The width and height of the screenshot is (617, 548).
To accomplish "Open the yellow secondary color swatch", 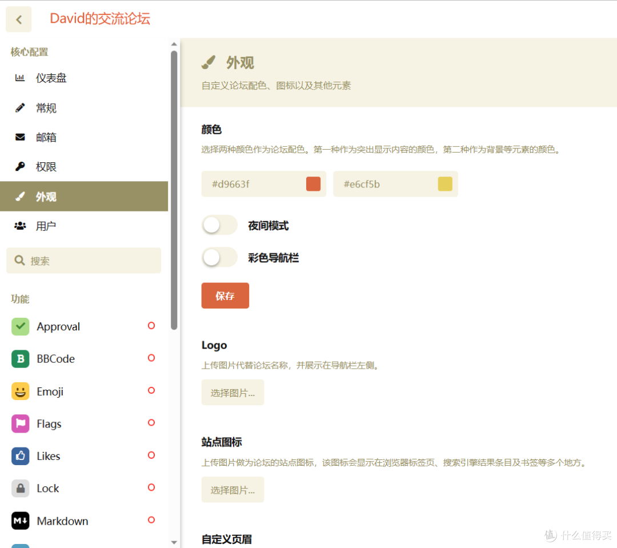I will coord(445,184).
